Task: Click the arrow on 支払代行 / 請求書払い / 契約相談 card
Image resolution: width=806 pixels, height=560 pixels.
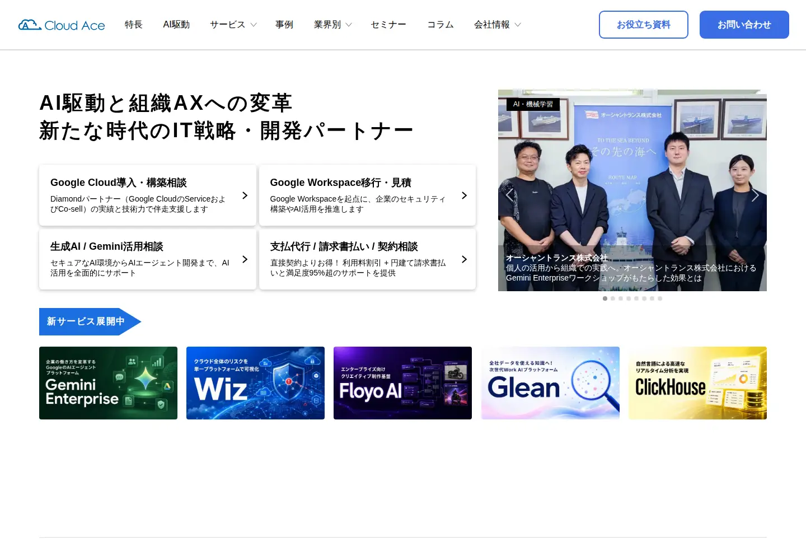Action: [464, 259]
